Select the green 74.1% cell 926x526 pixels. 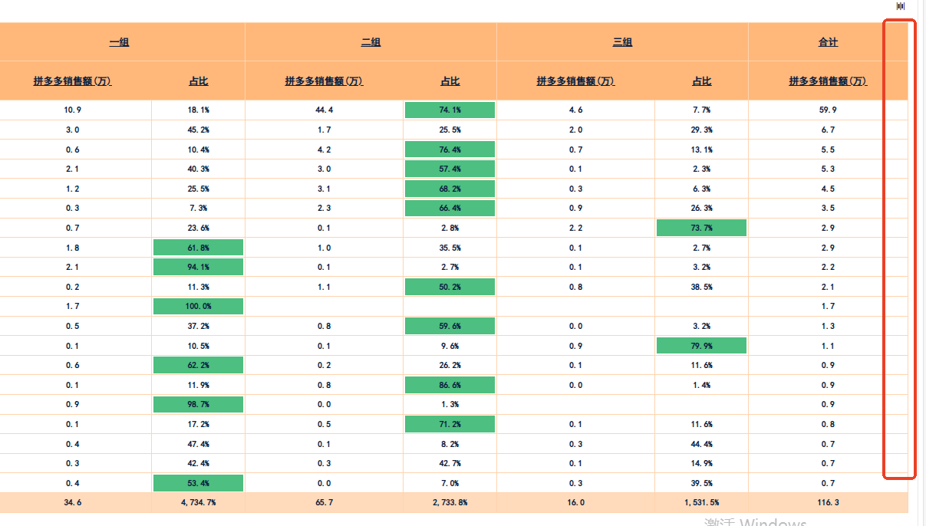[x=450, y=110]
